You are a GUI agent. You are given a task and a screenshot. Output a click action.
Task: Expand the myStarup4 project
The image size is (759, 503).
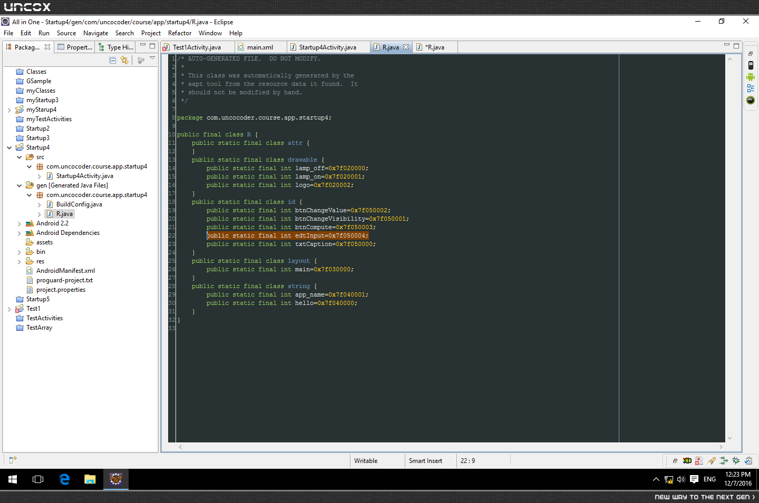point(9,110)
